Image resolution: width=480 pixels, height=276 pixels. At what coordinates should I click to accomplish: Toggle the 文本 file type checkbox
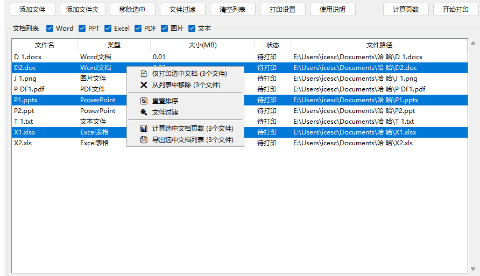192,28
